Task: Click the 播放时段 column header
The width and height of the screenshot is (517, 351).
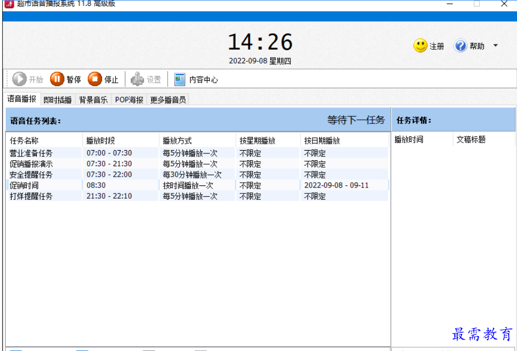Action: (100, 141)
